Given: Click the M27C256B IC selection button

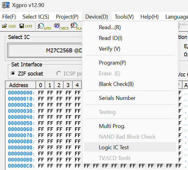Looking at the screenshot, I should tap(45, 50).
